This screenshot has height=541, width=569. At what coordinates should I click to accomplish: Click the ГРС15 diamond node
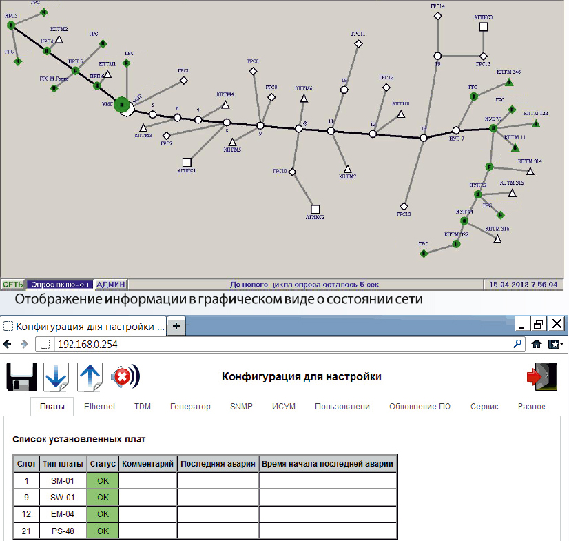(484, 57)
